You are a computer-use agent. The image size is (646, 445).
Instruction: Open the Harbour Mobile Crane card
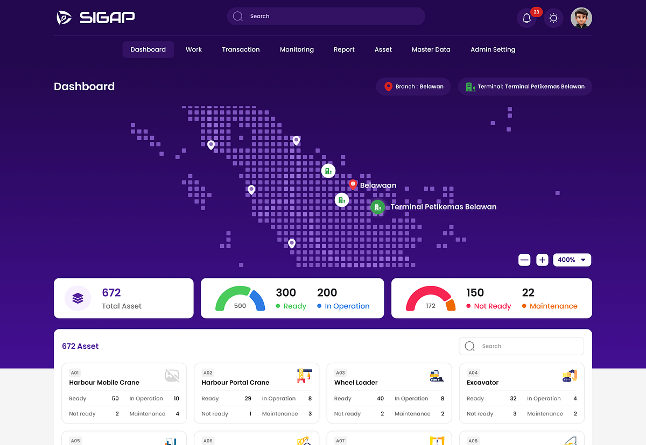124,393
